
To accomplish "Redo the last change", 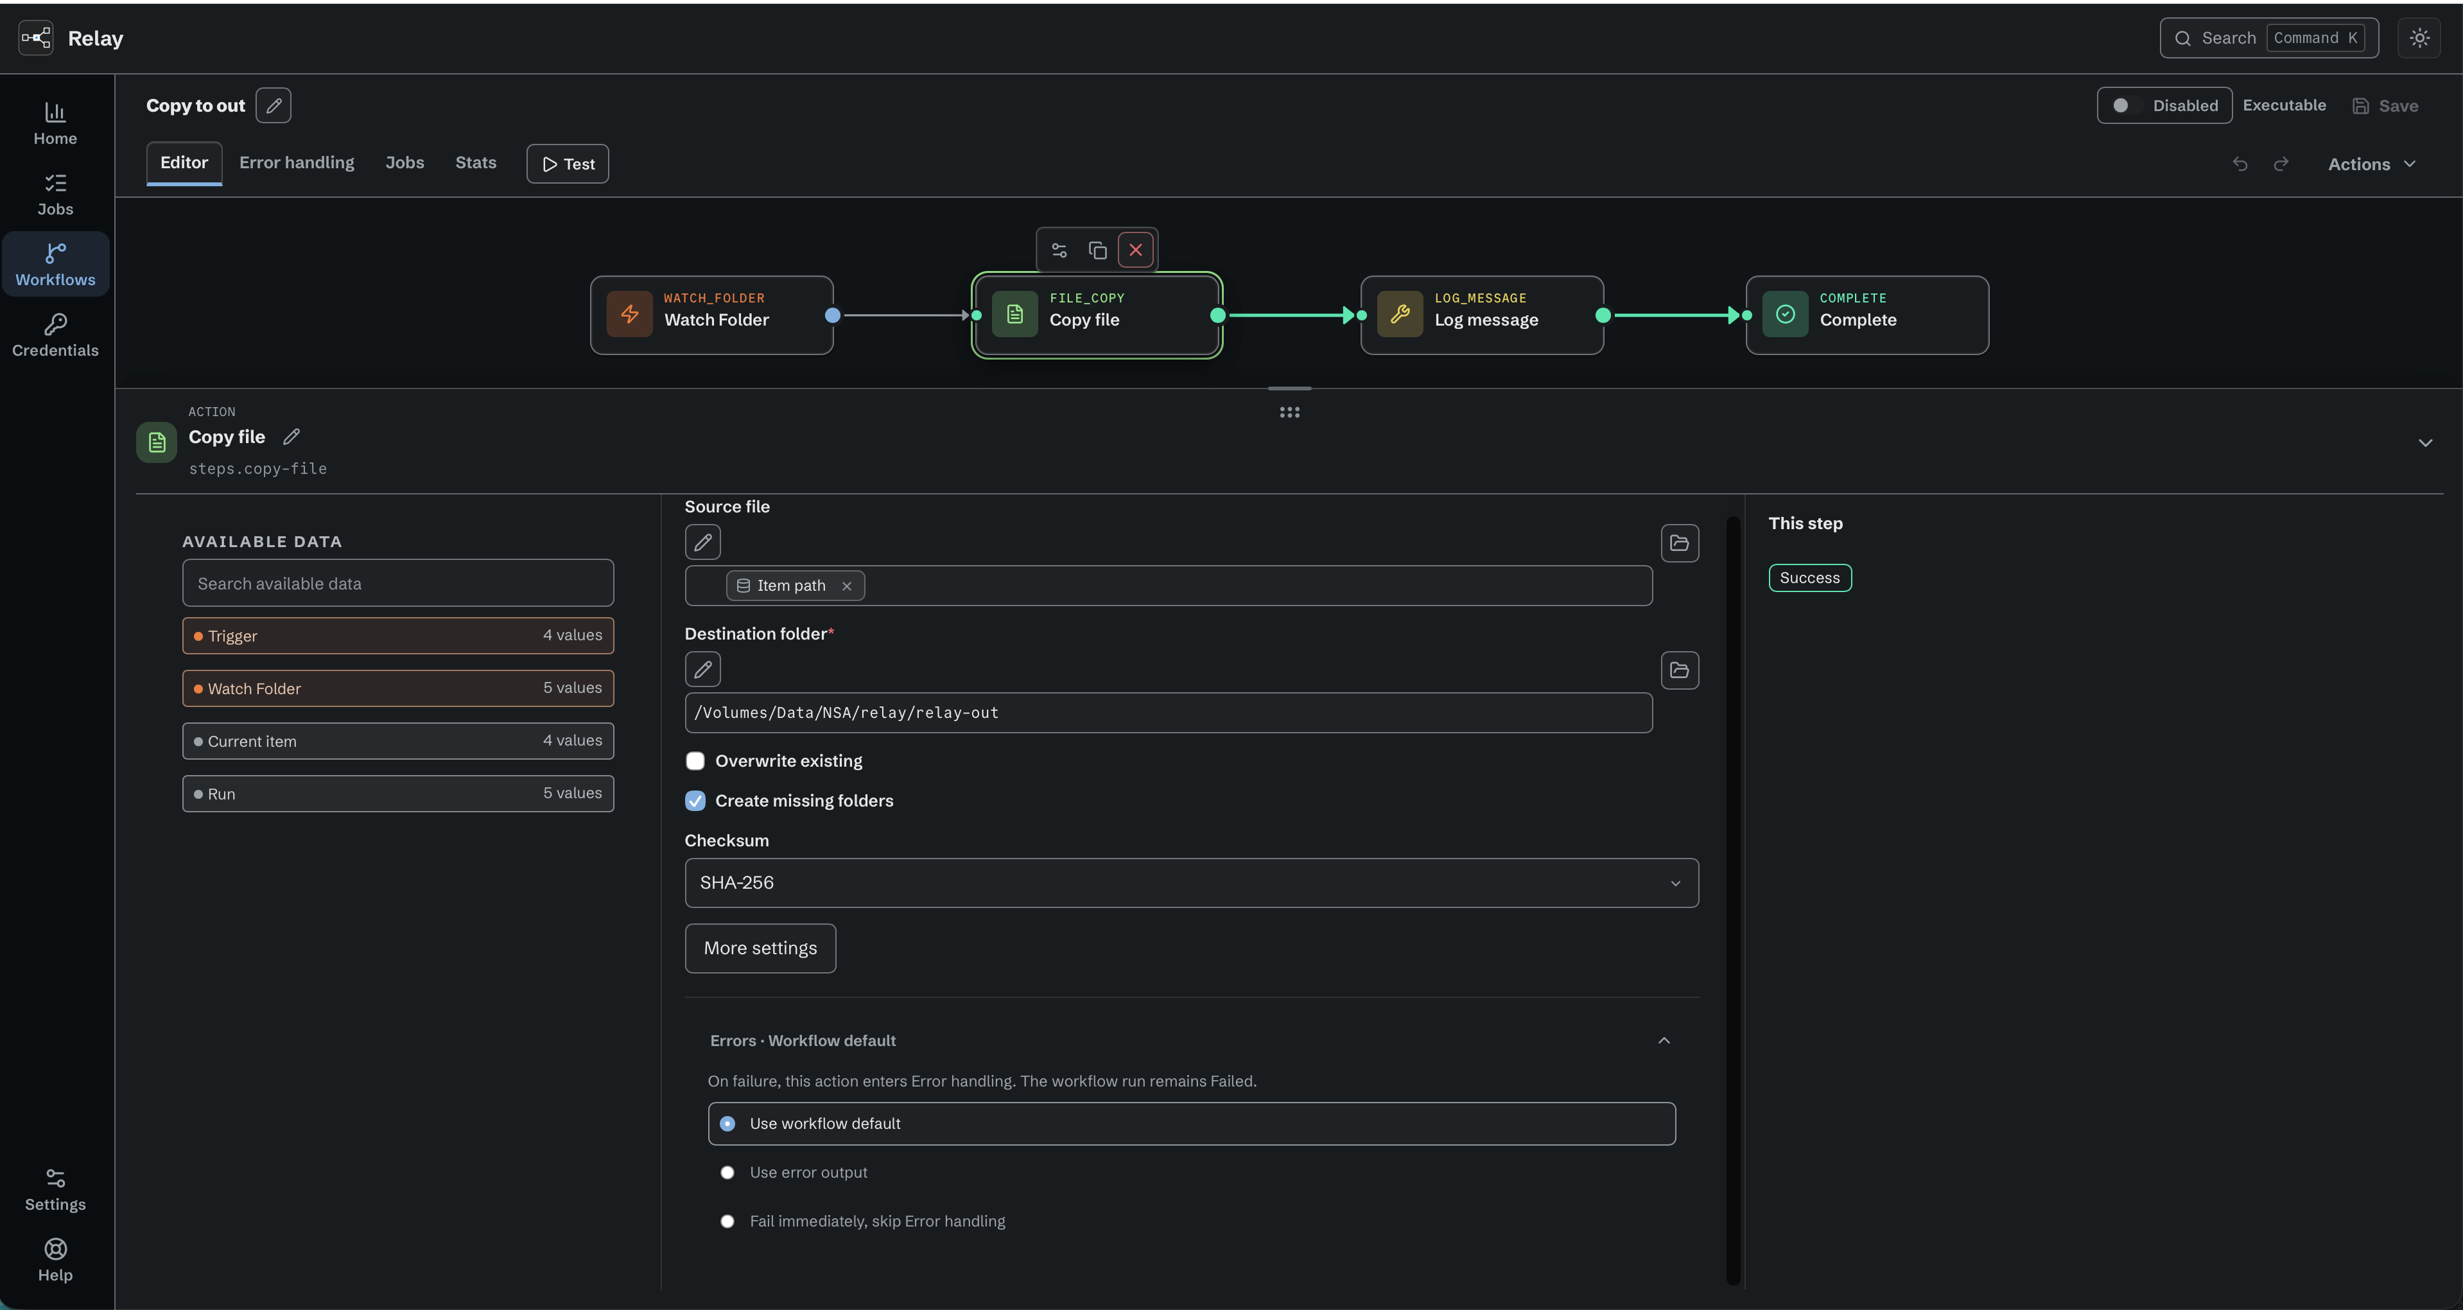I will click(2281, 164).
